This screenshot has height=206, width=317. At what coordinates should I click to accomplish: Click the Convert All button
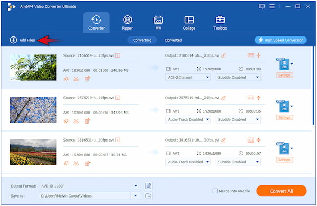click(x=282, y=191)
